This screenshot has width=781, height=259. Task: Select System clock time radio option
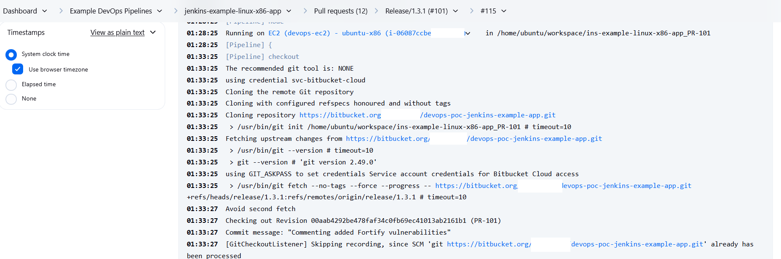point(11,54)
